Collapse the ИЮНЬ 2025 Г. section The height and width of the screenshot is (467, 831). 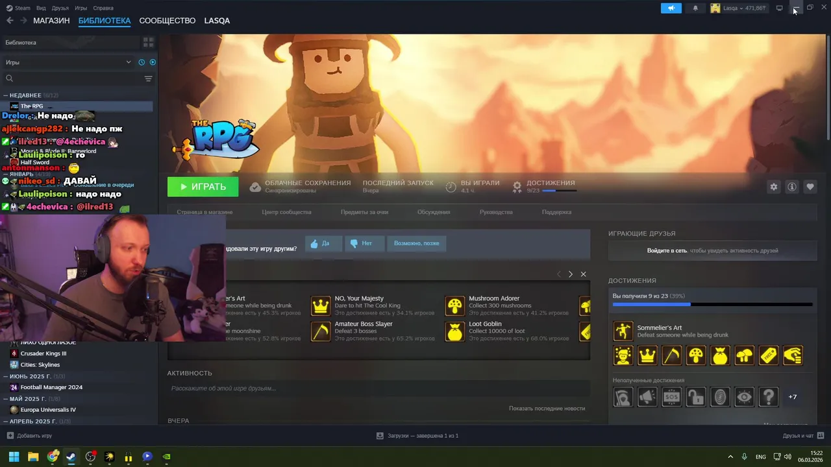click(x=6, y=376)
